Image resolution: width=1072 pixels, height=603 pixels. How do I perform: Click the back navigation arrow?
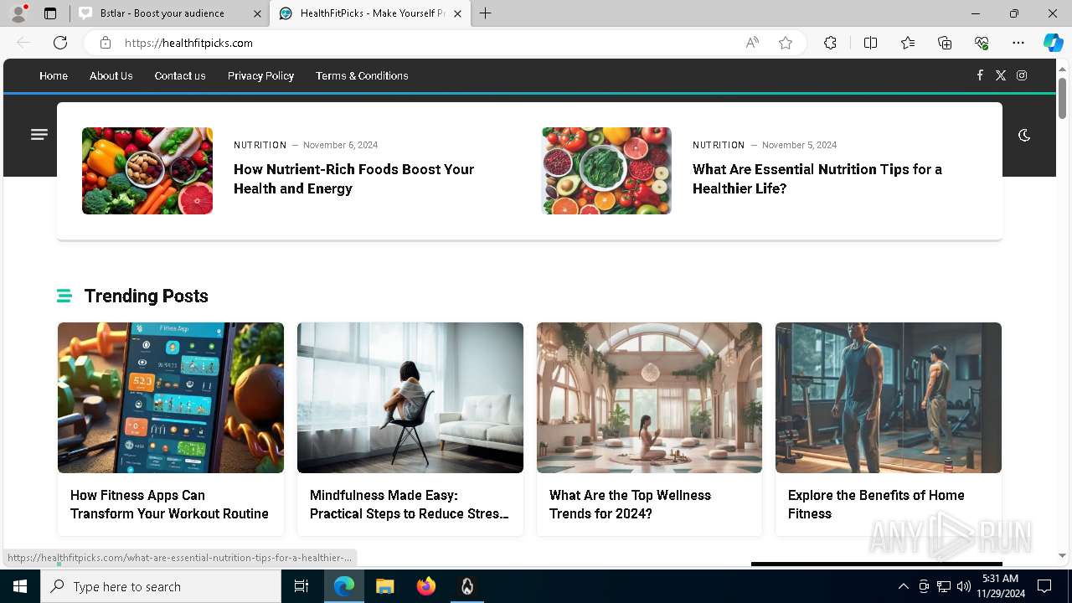(23, 43)
